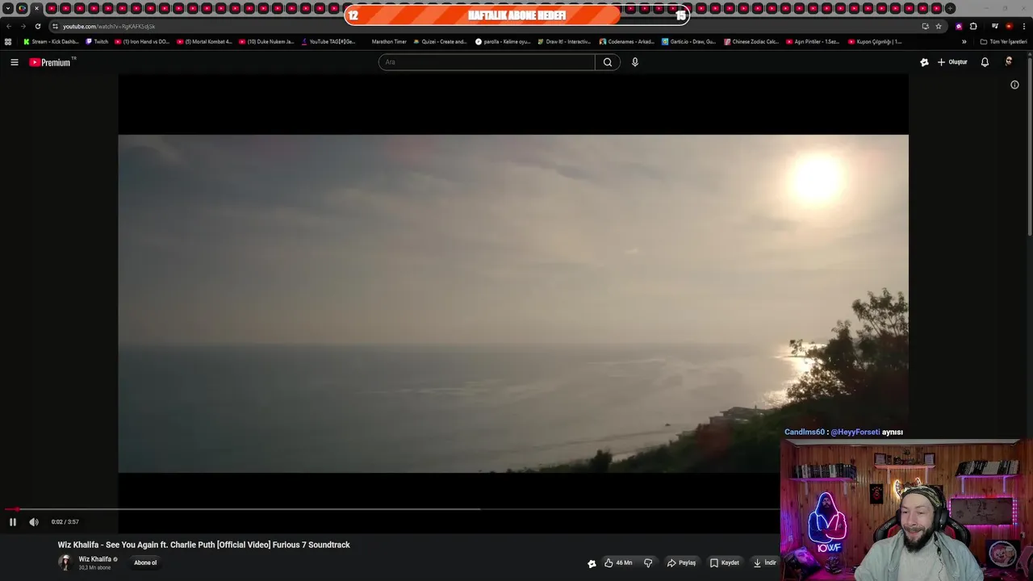This screenshot has width=1033, height=581.
Task: Close the active tab with its X
Action: click(36, 9)
